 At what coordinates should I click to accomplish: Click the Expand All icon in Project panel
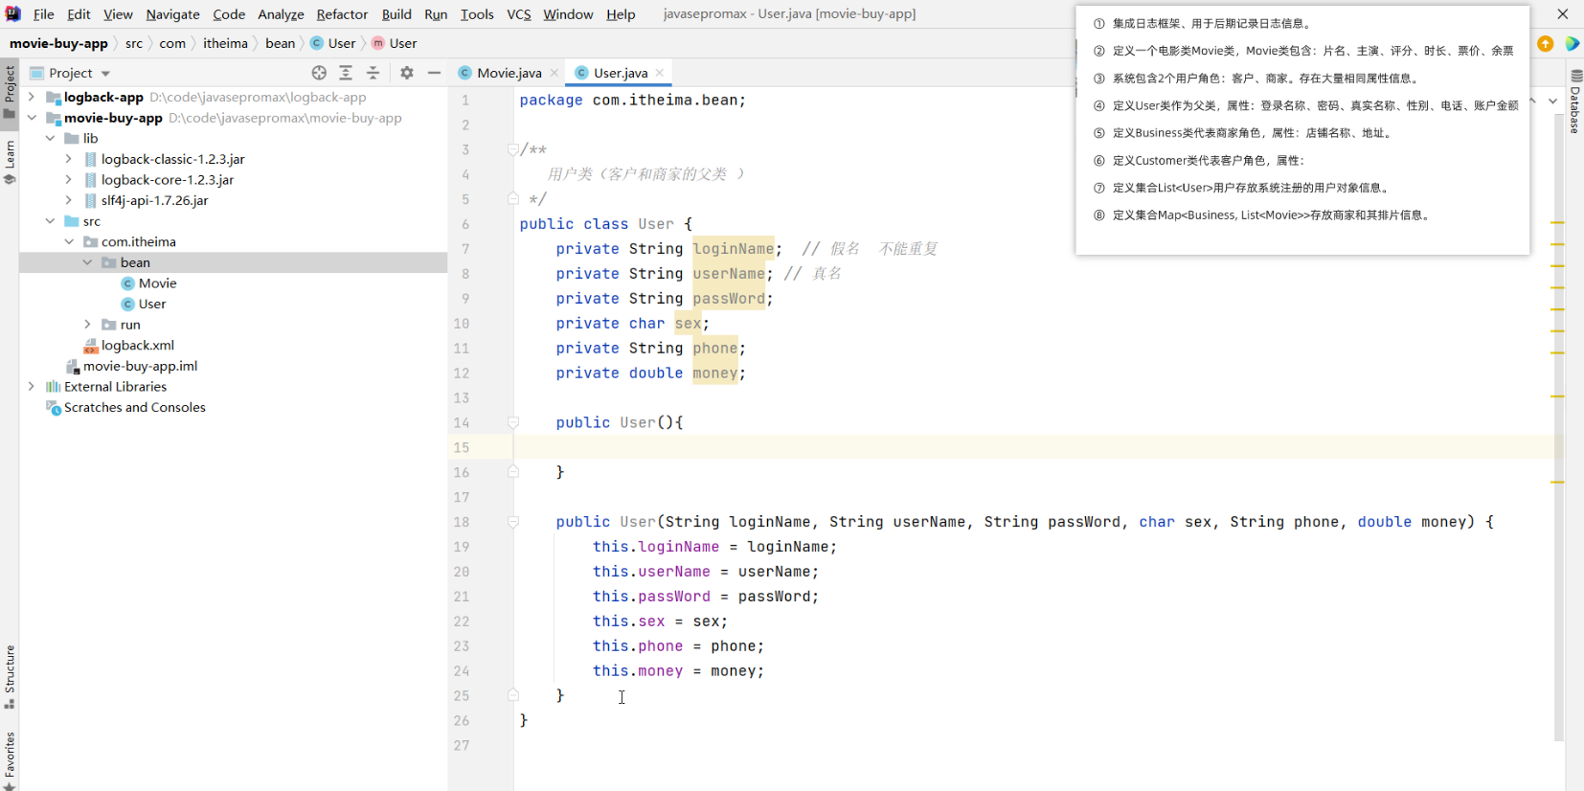point(346,73)
